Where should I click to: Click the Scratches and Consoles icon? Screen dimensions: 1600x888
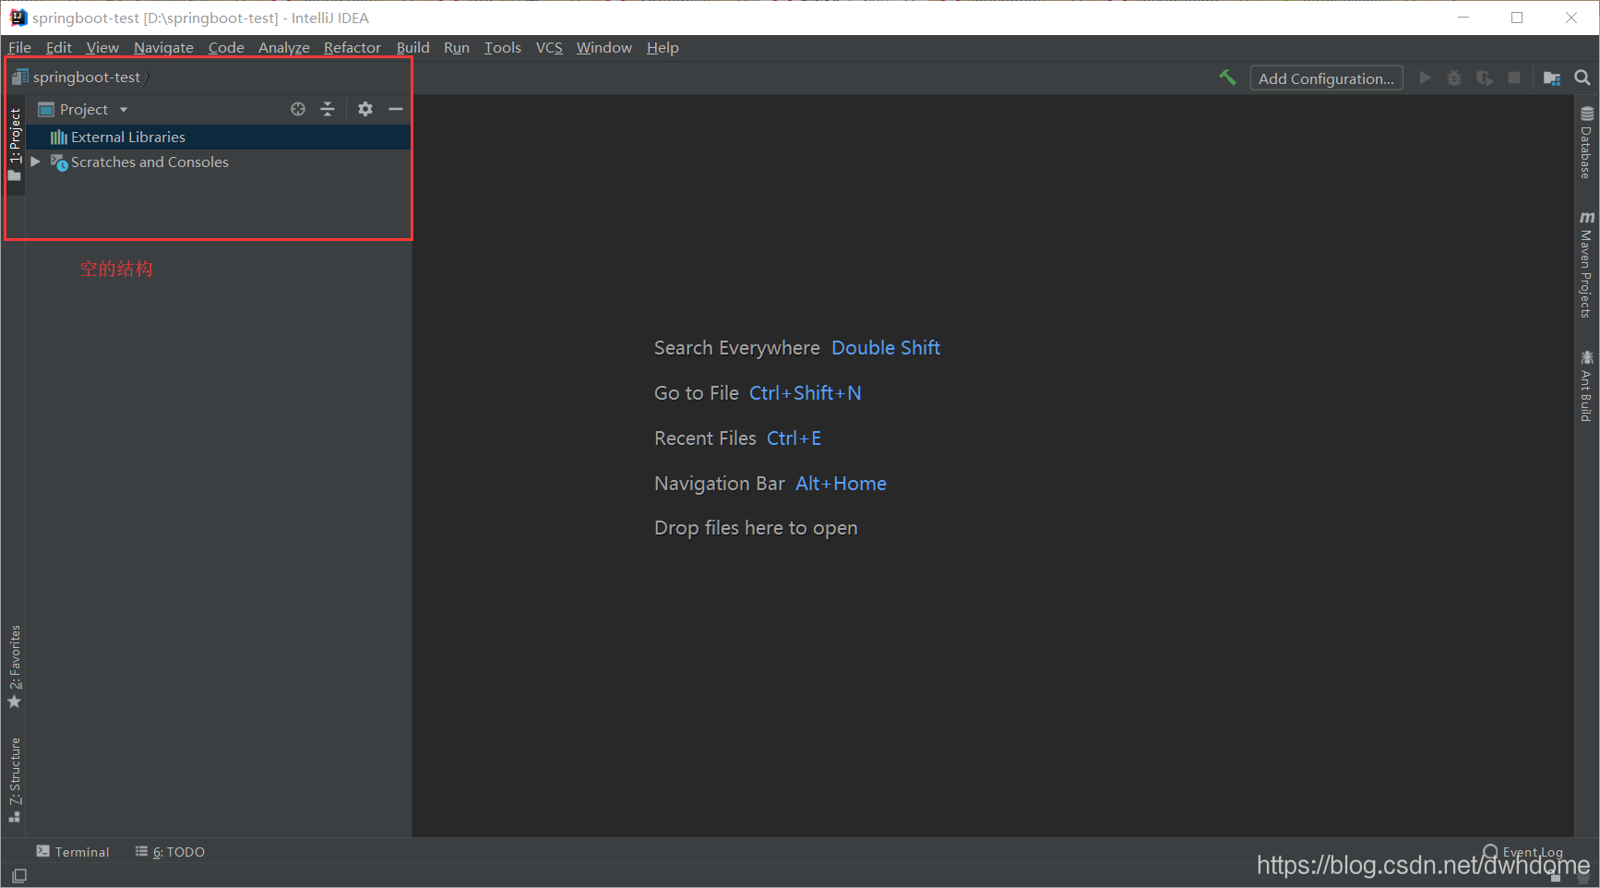point(59,162)
